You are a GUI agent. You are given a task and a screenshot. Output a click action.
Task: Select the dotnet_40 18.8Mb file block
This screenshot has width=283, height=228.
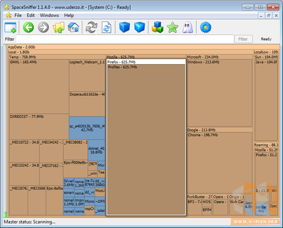pos(97,150)
